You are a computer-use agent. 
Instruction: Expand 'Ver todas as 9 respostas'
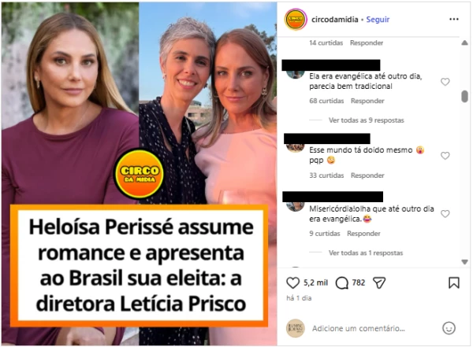click(x=366, y=120)
